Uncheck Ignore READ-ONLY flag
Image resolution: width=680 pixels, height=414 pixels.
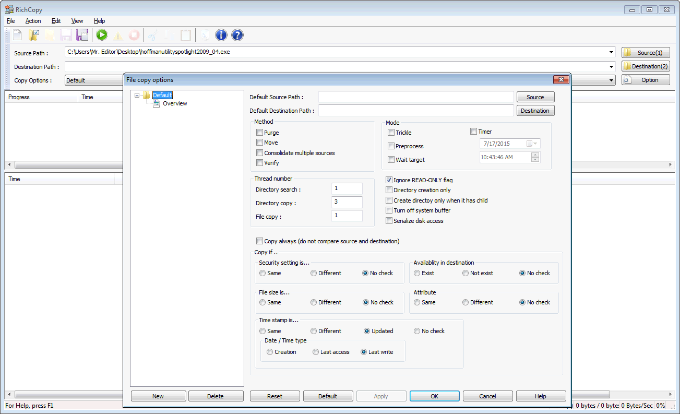point(389,180)
